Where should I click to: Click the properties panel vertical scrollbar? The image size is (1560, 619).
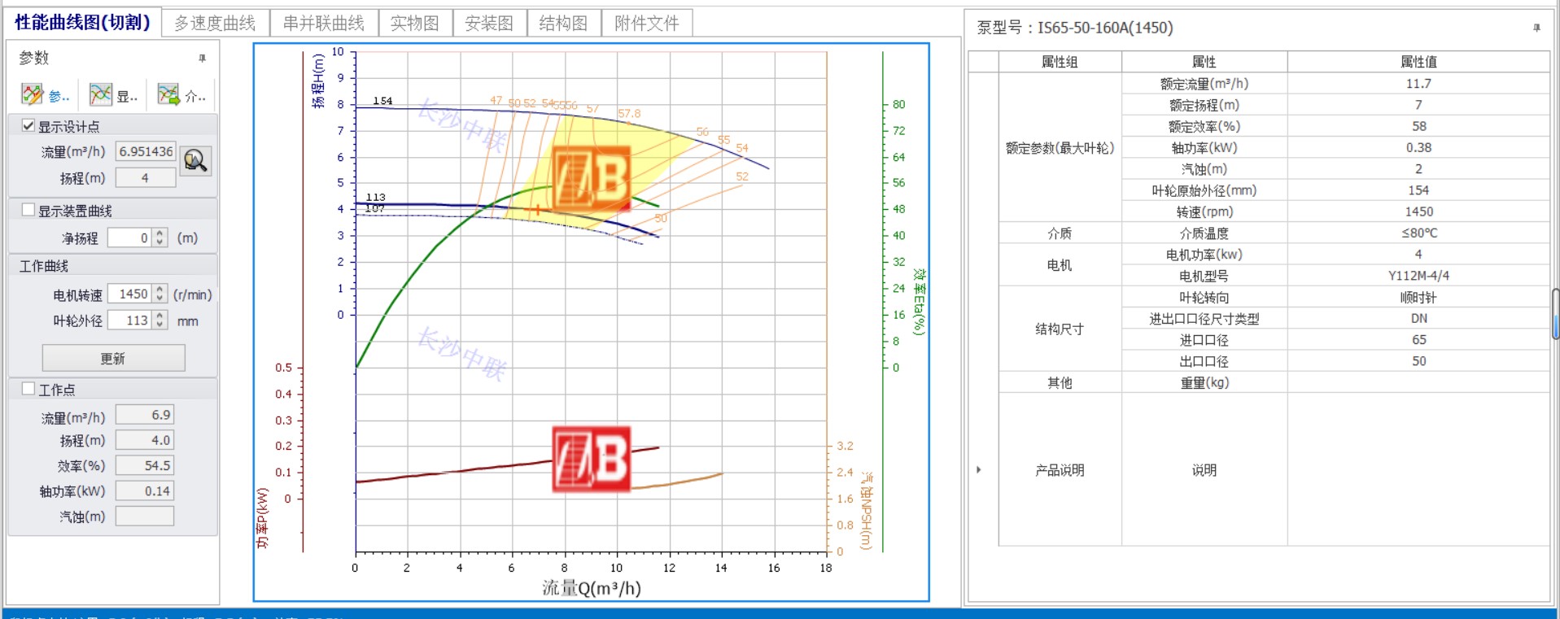[1555, 313]
